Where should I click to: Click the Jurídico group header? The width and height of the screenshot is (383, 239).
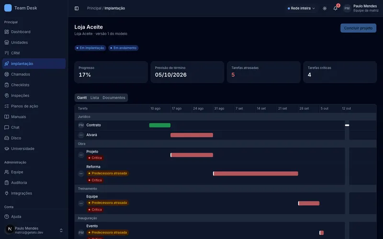tap(225, 117)
